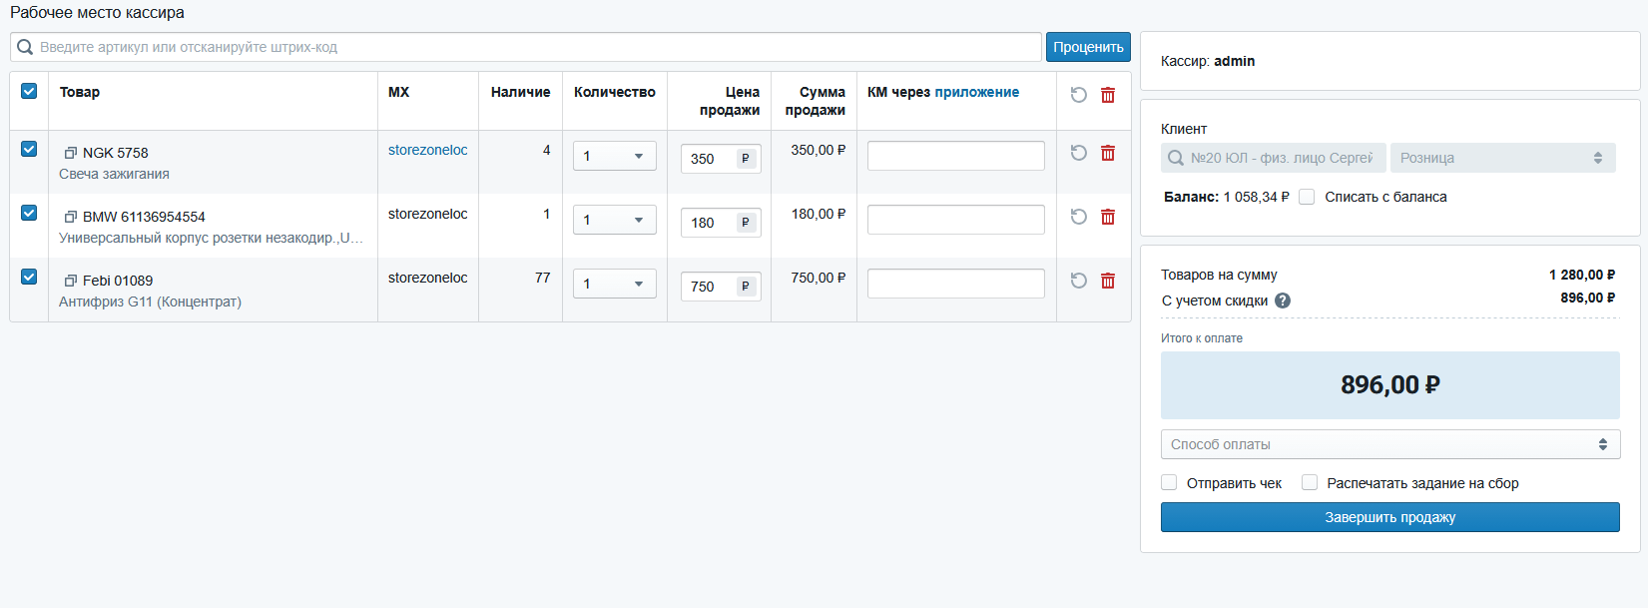Open the 'Способ оплаты' dropdown
This screenshot has height=608, width=1648.
1390,444
